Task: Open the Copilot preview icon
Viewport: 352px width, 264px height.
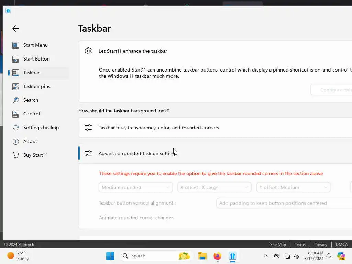Action: [341, 256]
